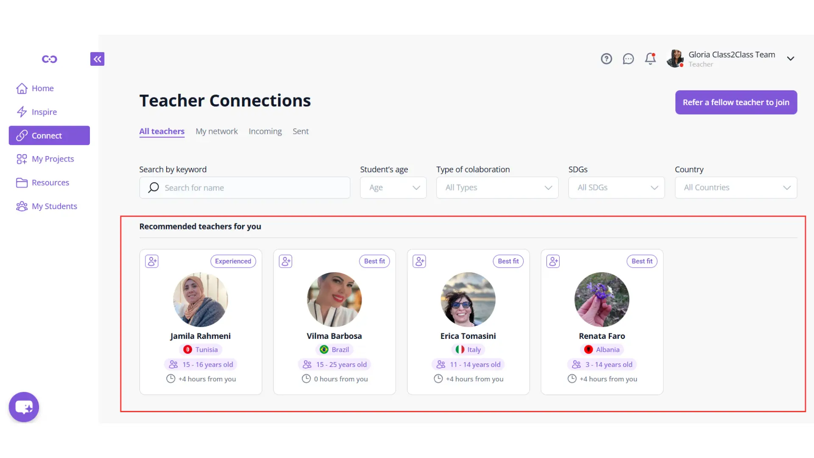The image size is (814, 458).
Task: Open the All SDGs dropdown
Action: click(x=616, y=187)
